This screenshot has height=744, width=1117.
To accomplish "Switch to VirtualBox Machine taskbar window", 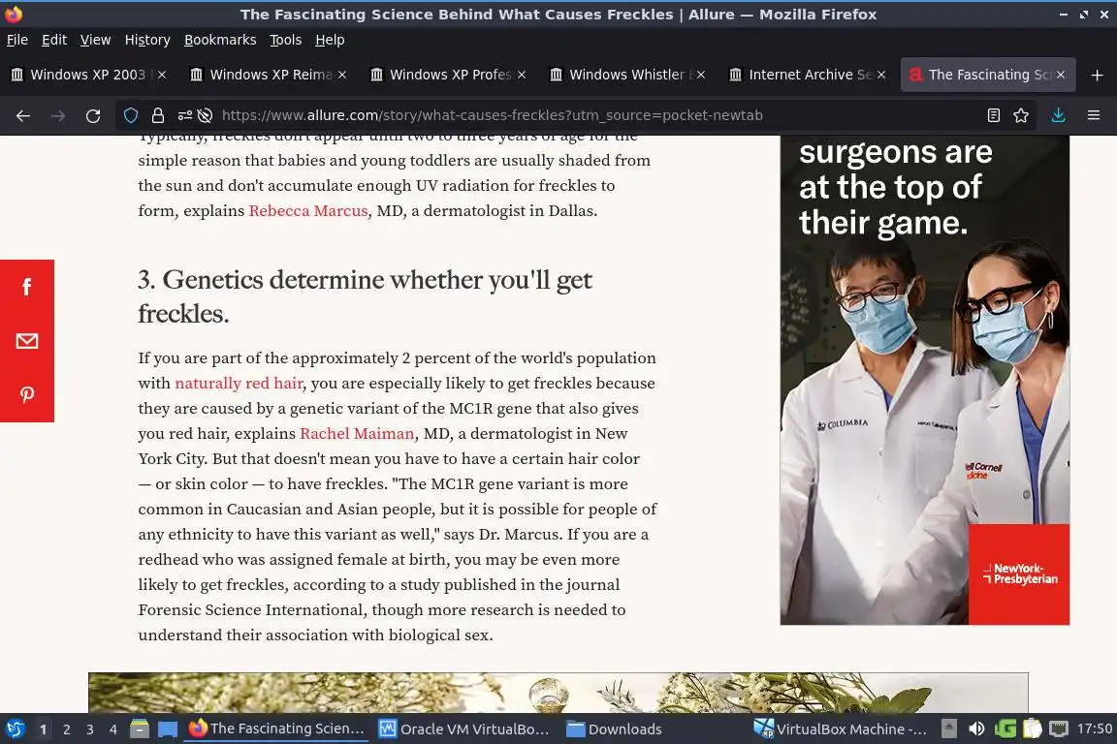I will [x=841, y=729].
